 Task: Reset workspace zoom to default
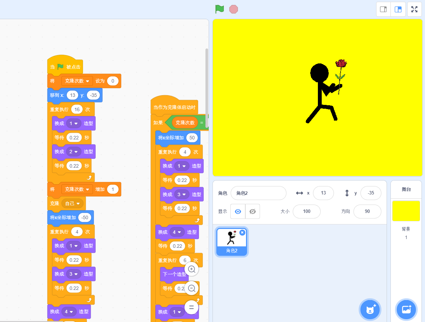click(192, 307)
